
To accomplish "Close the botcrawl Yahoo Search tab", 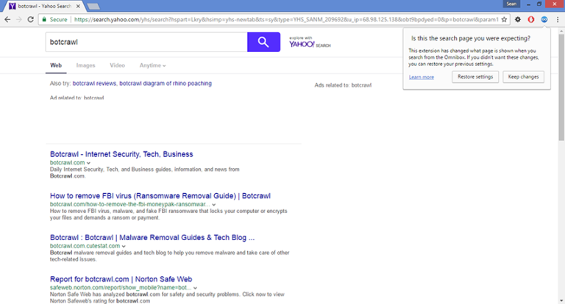I will (78, 6).
